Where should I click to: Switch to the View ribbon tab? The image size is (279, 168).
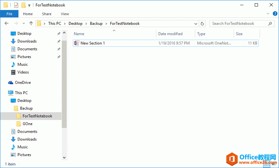65,14
